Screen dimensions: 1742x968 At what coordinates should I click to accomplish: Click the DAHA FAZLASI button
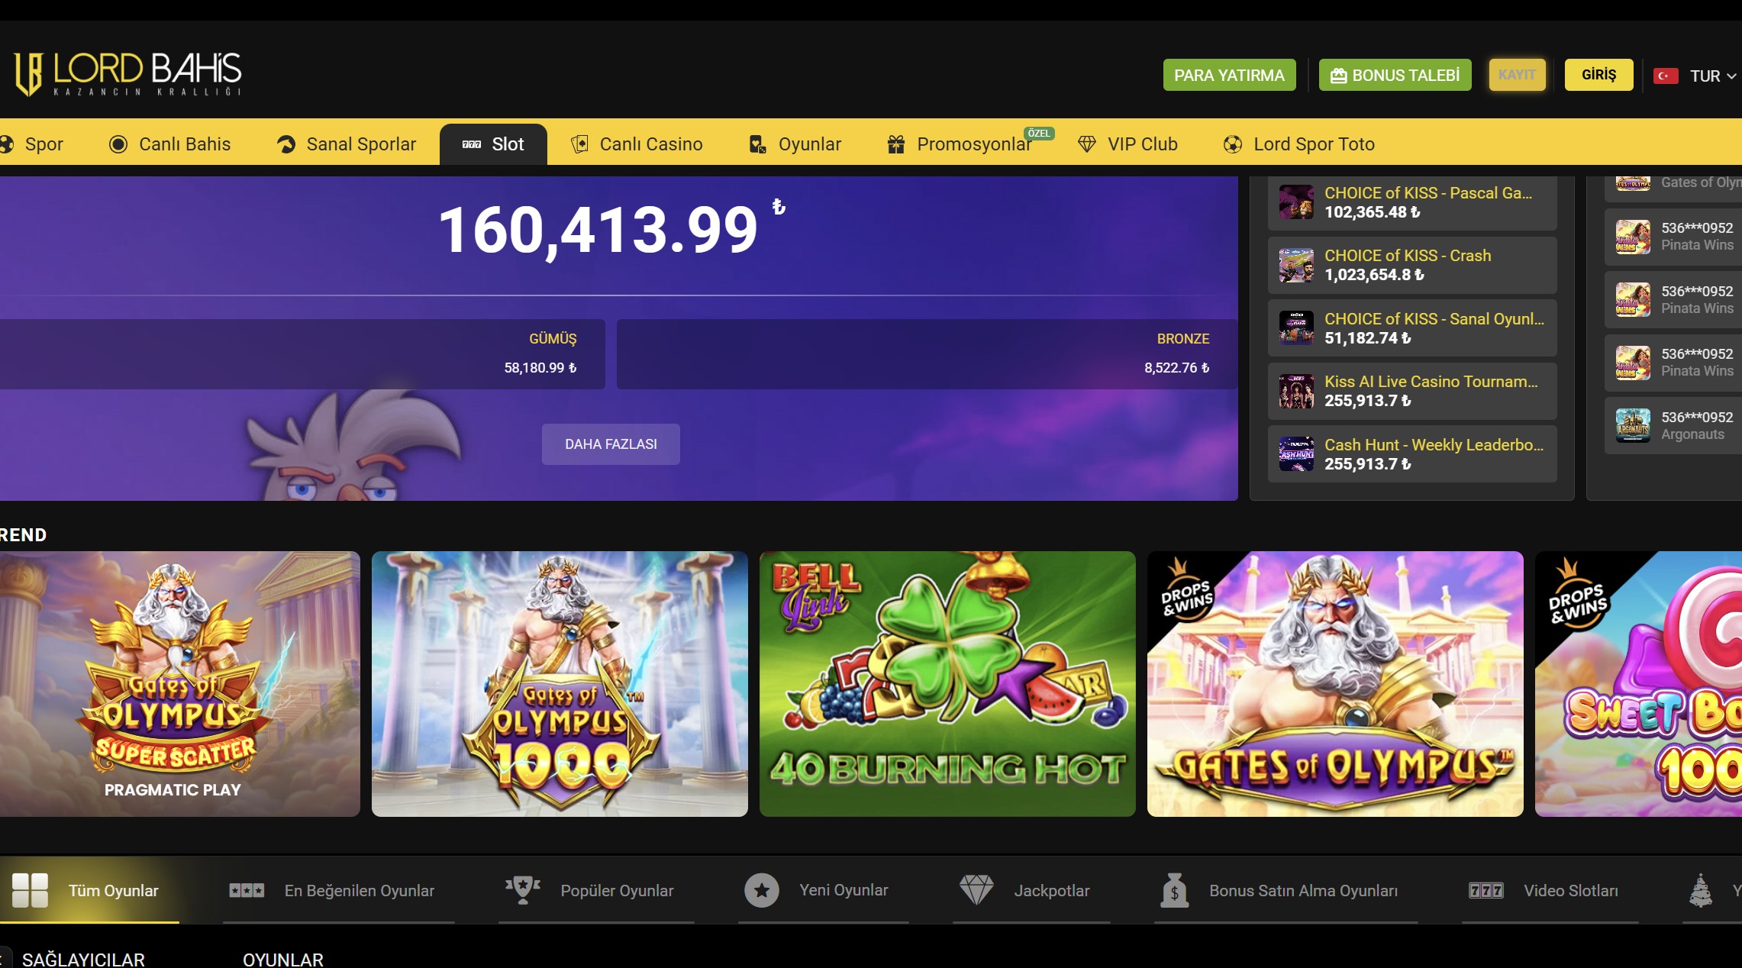coord(611,444)
